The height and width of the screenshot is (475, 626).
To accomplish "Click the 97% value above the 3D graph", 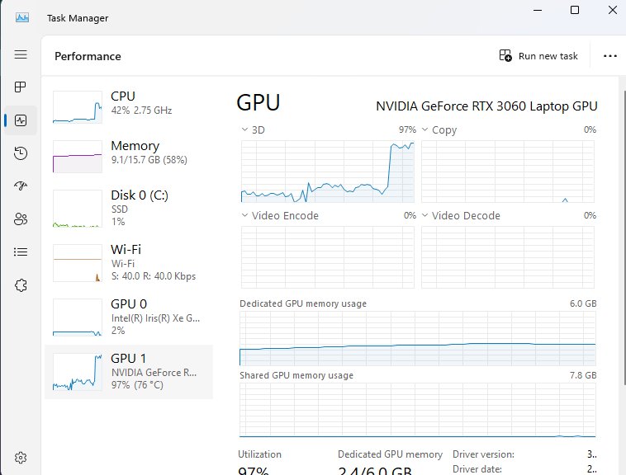I will (x=407, y=130).
